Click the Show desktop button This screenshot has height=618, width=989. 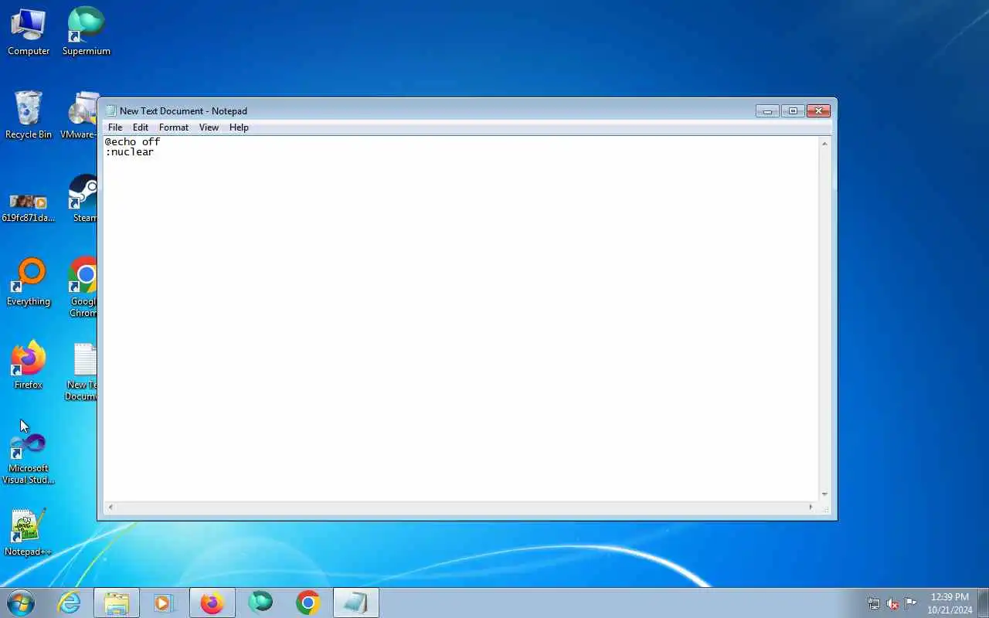coord(984,603)
